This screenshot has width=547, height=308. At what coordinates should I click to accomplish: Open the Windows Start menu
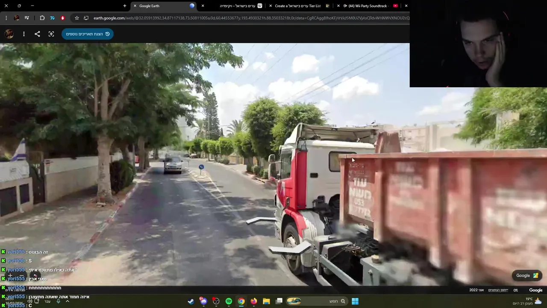point(355,301)
